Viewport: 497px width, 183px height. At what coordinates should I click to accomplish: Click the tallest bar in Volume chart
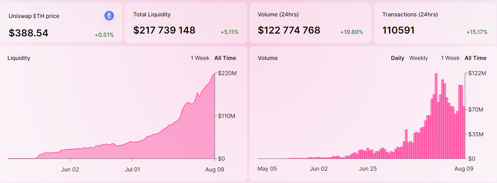click(x=436, y=116)
